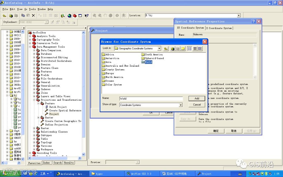This screenshot has width=283, height=177.
Task: Toggle the red ArcToolbox window icon
Action: [75, 16]
